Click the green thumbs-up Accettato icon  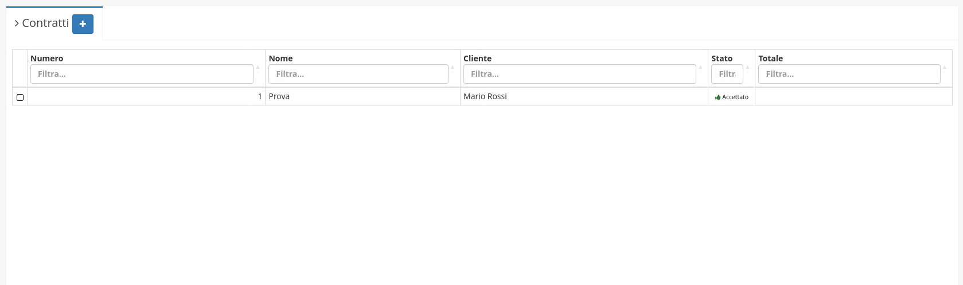click(718, 97)
